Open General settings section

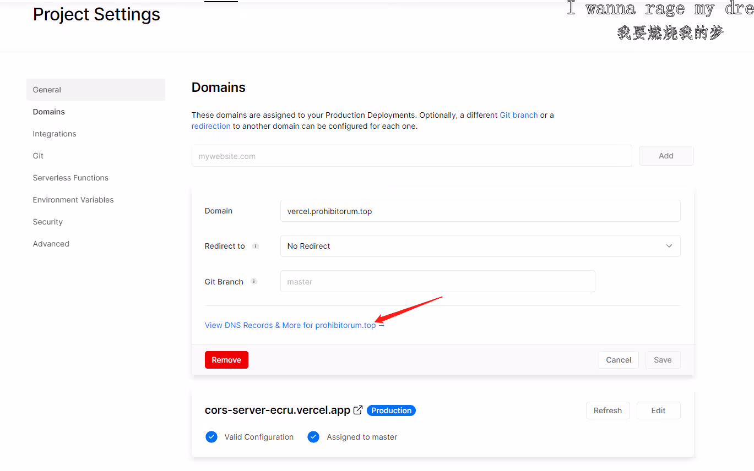click(96, 90)
